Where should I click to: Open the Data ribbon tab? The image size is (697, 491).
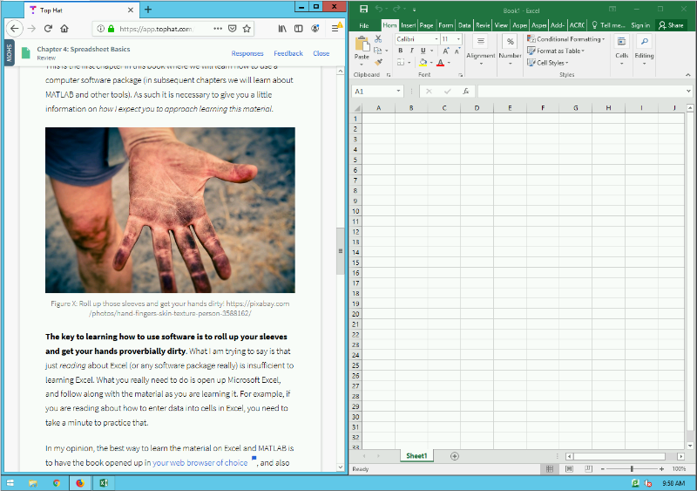click(x=464, y=25)
